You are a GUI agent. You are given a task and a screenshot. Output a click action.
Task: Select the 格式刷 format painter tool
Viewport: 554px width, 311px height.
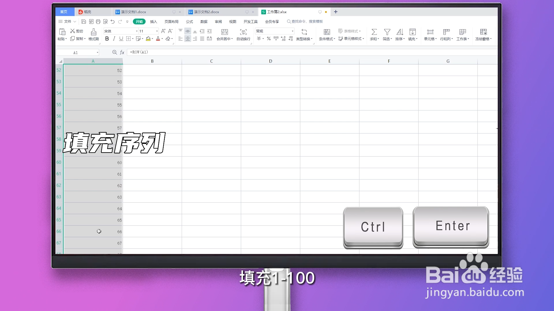93,35
